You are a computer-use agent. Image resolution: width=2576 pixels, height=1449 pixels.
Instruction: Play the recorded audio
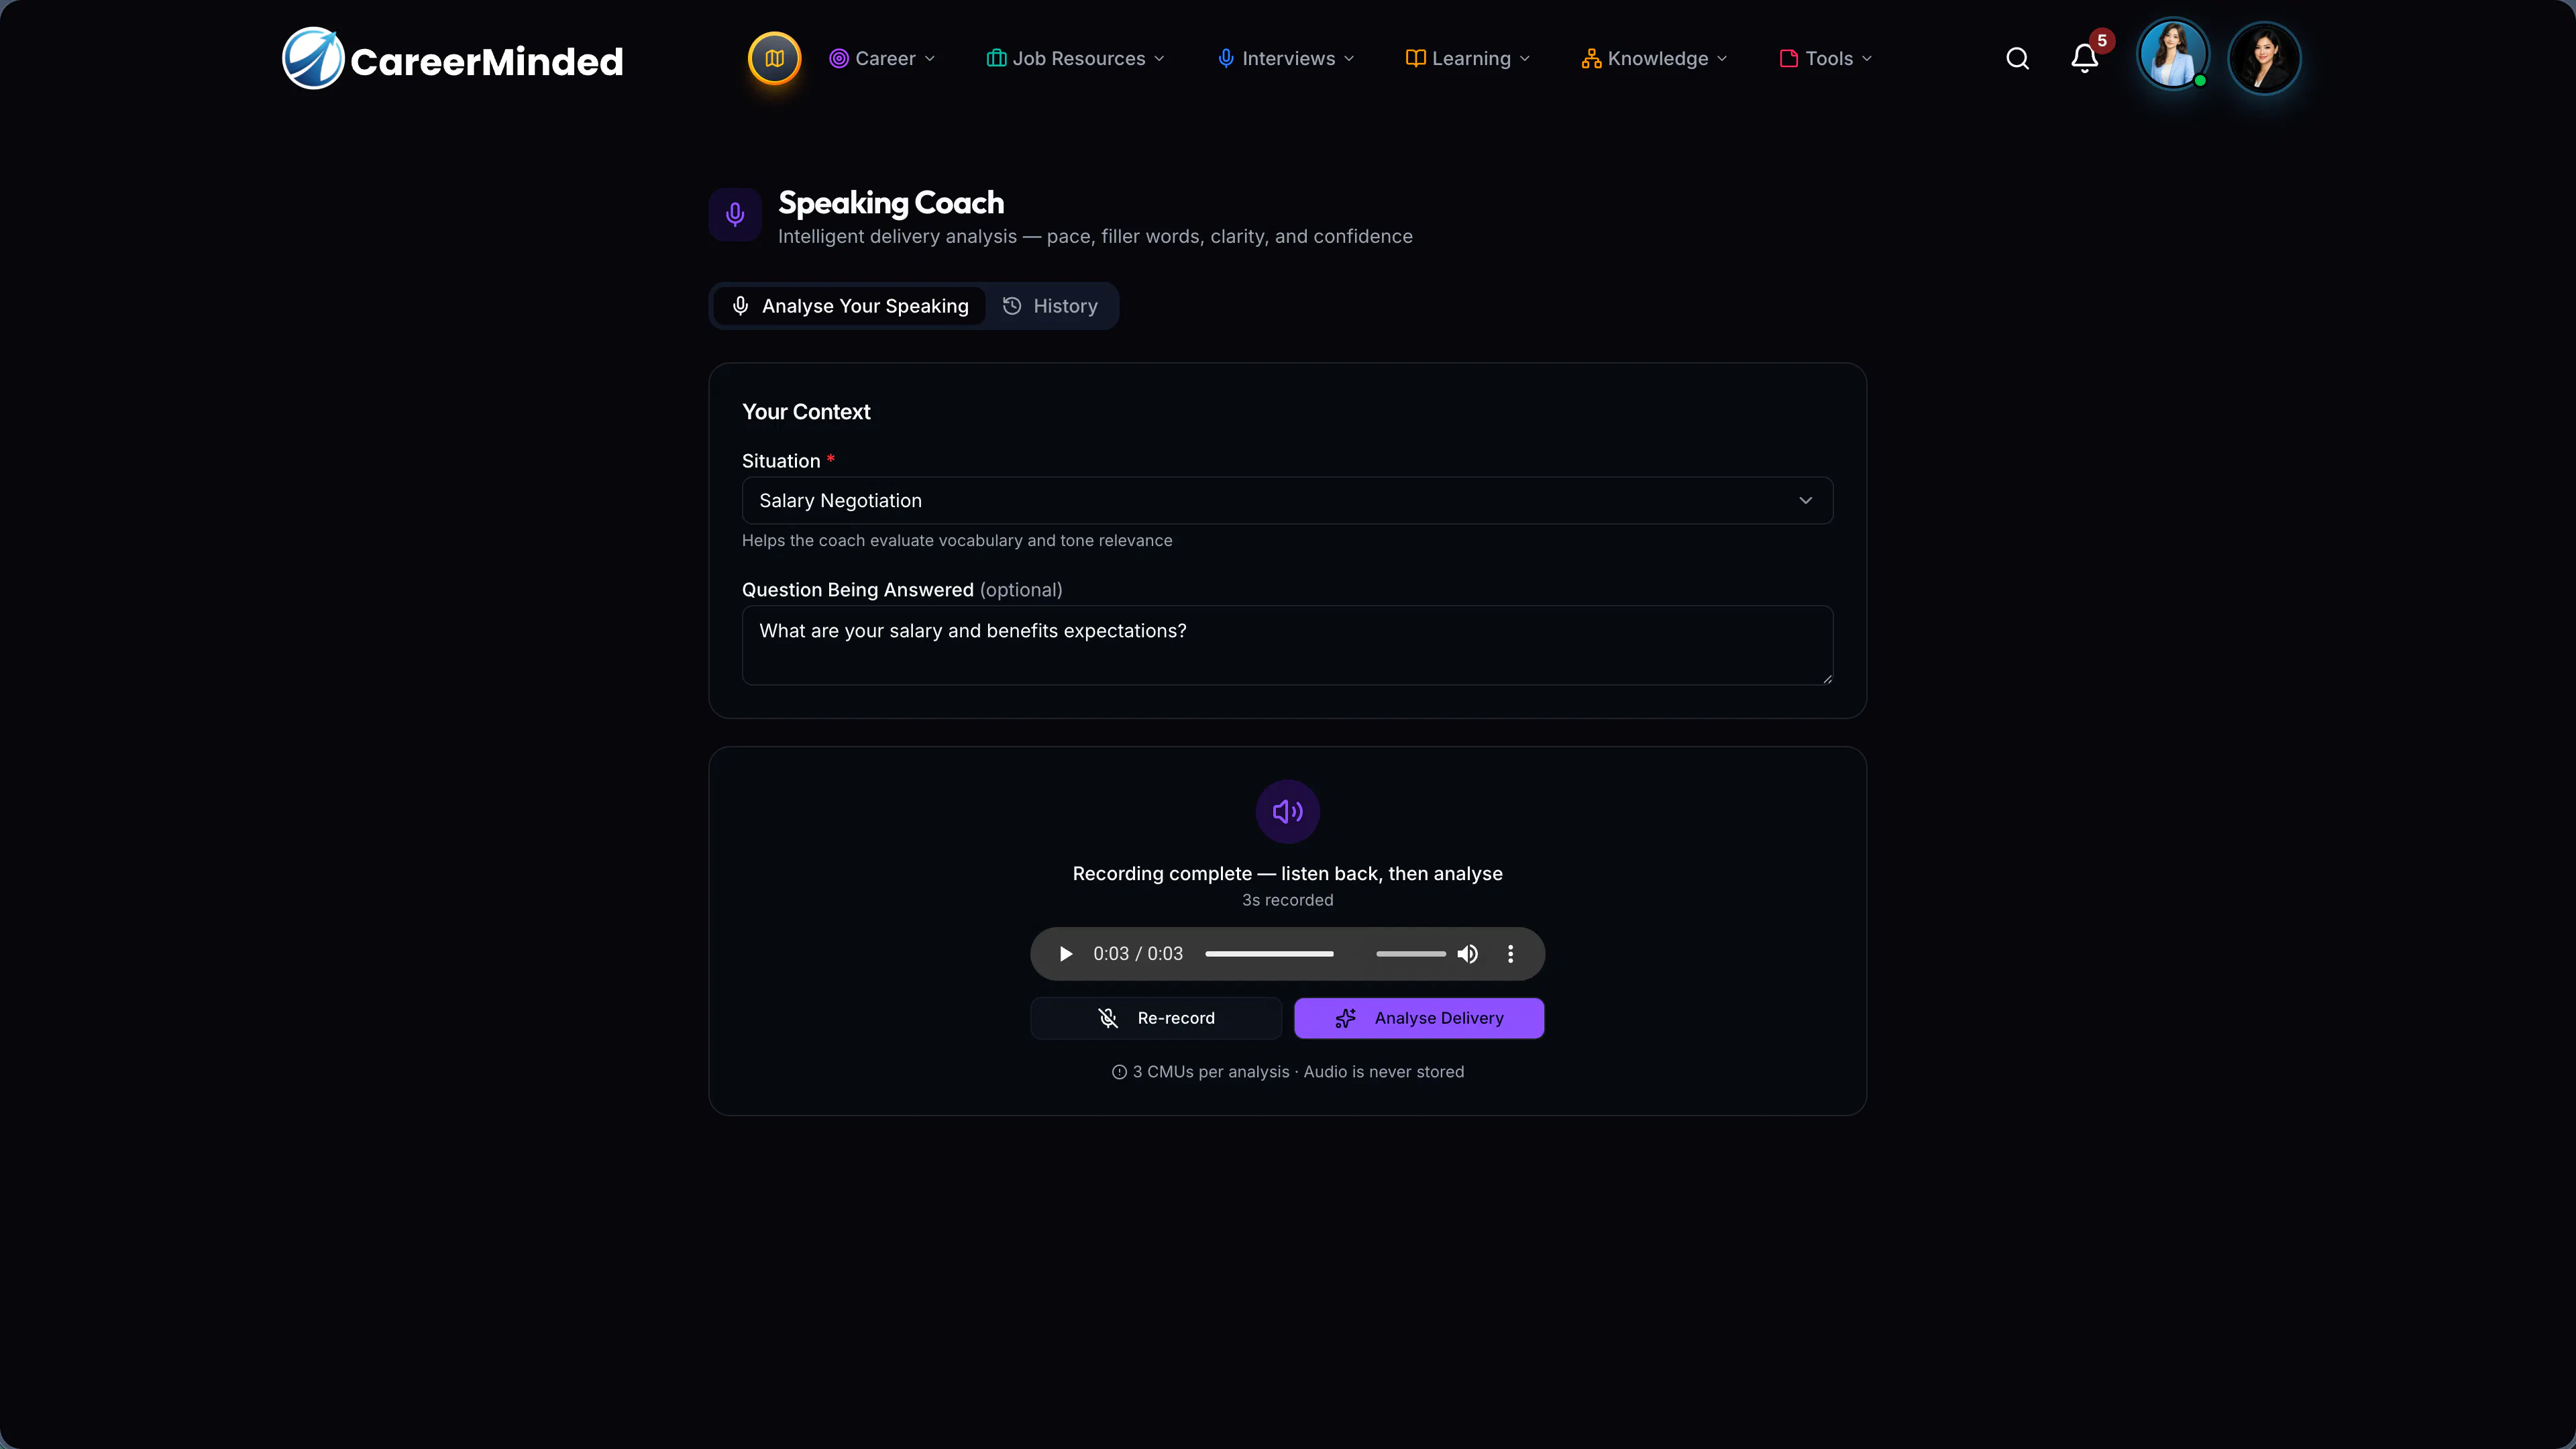[1065, 954]
